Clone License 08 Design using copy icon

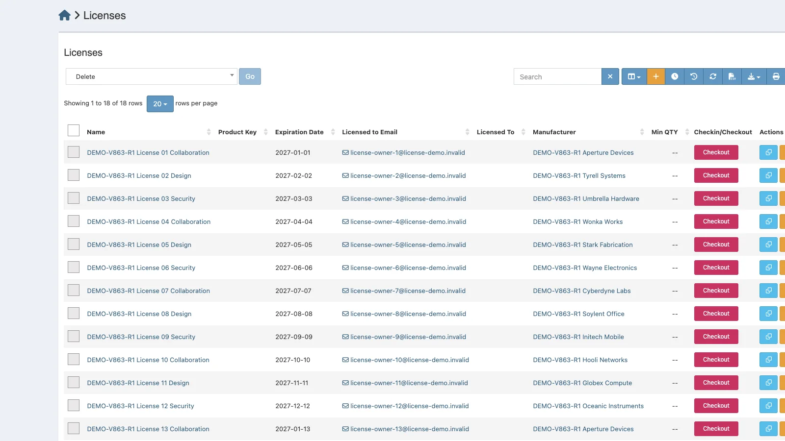768,314
